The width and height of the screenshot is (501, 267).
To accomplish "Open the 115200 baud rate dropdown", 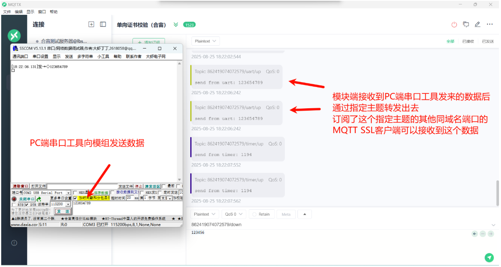I will pos(60,204).
